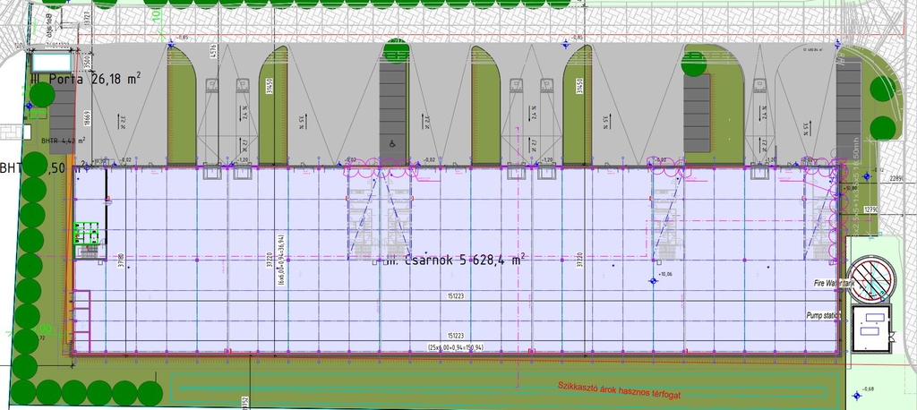Select the green stair block inside hall
The image size is (917, 410).
90,235
